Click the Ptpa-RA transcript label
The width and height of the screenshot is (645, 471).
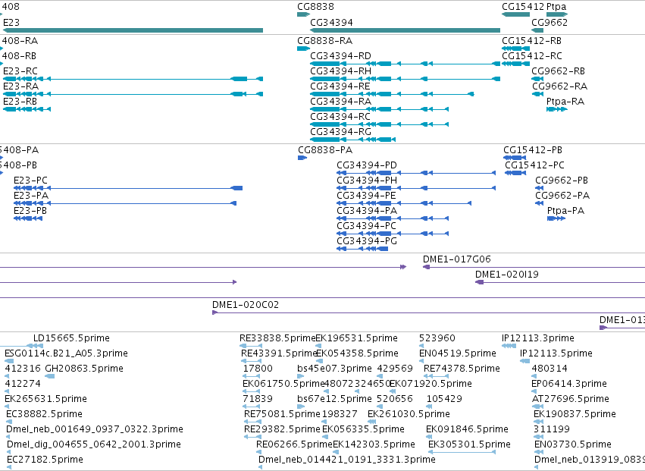[x=565, y=102]
